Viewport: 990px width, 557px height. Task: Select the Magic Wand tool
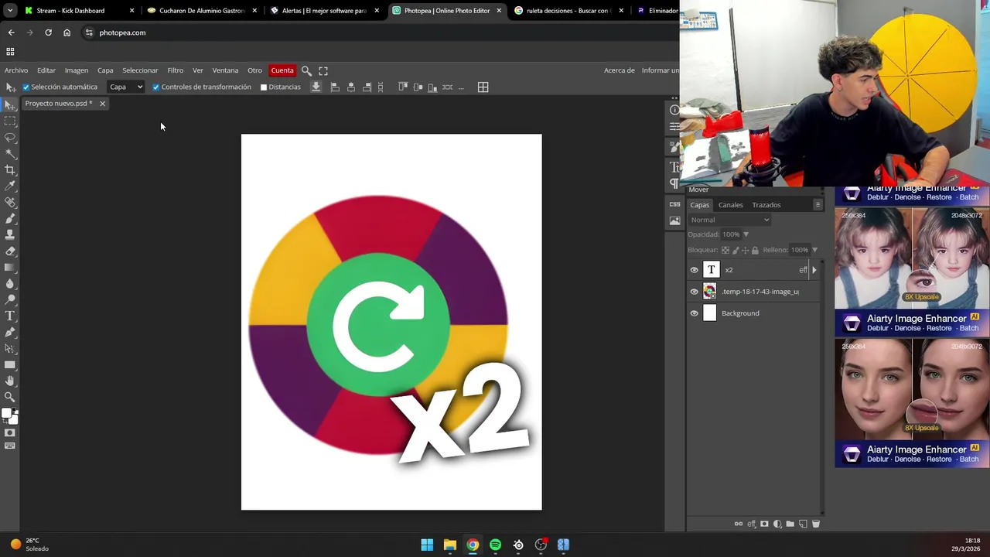tap(10, 153)
